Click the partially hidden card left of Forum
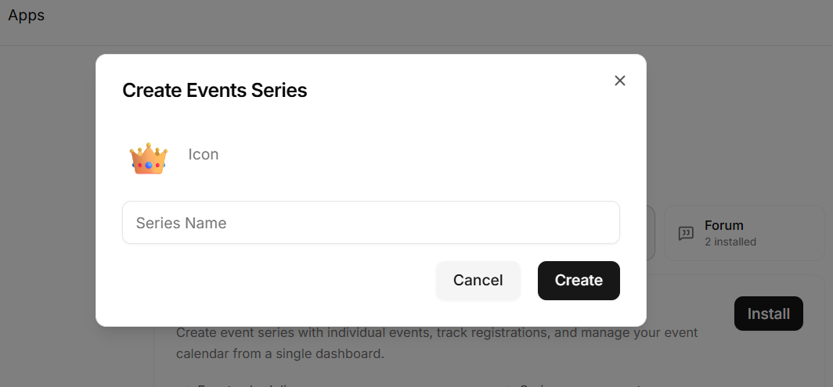Viewport: 833px width, 387px height. point(651,233)
